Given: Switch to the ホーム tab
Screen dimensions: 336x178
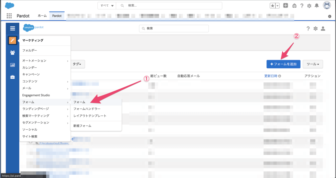Looking at the screenshot, I should tap(42, 16).
